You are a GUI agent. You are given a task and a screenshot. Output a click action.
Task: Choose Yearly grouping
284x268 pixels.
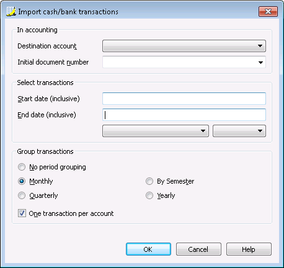[149, 195]
